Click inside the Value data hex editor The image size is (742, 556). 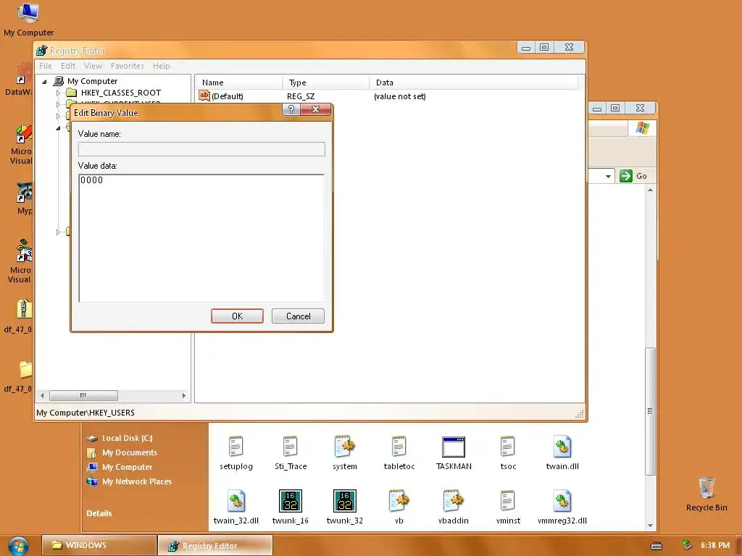tap(201, 237)
